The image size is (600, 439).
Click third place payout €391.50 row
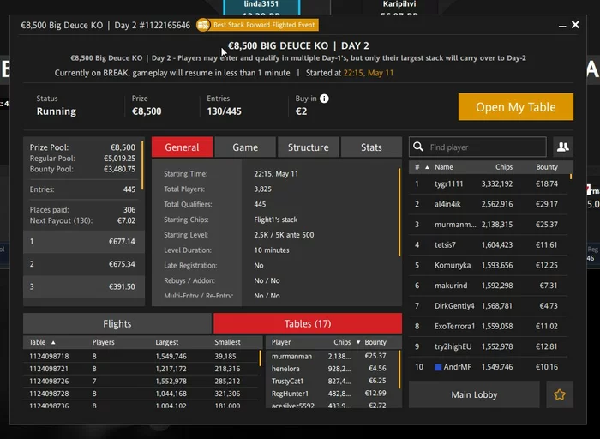click(x=84, y=286)
